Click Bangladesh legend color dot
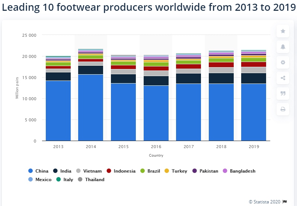 click(x=225, y=171)
